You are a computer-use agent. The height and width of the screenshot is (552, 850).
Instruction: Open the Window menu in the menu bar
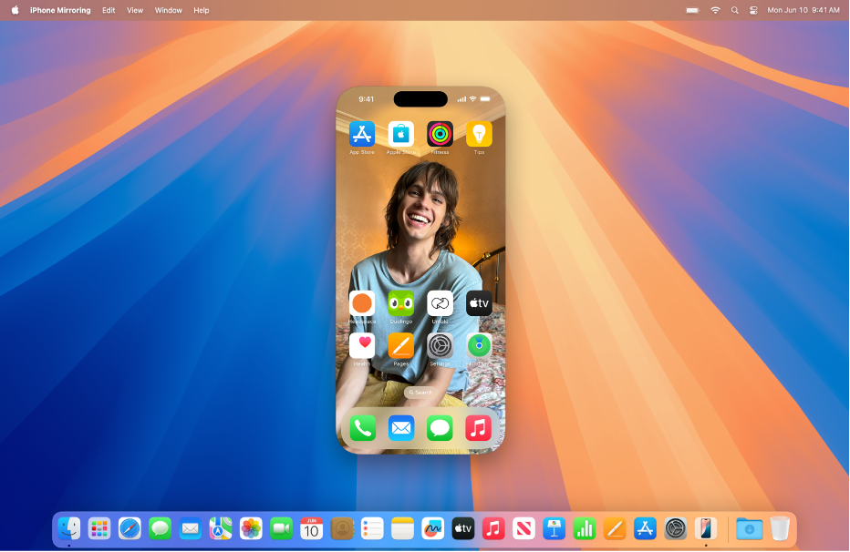pos(168,10)
